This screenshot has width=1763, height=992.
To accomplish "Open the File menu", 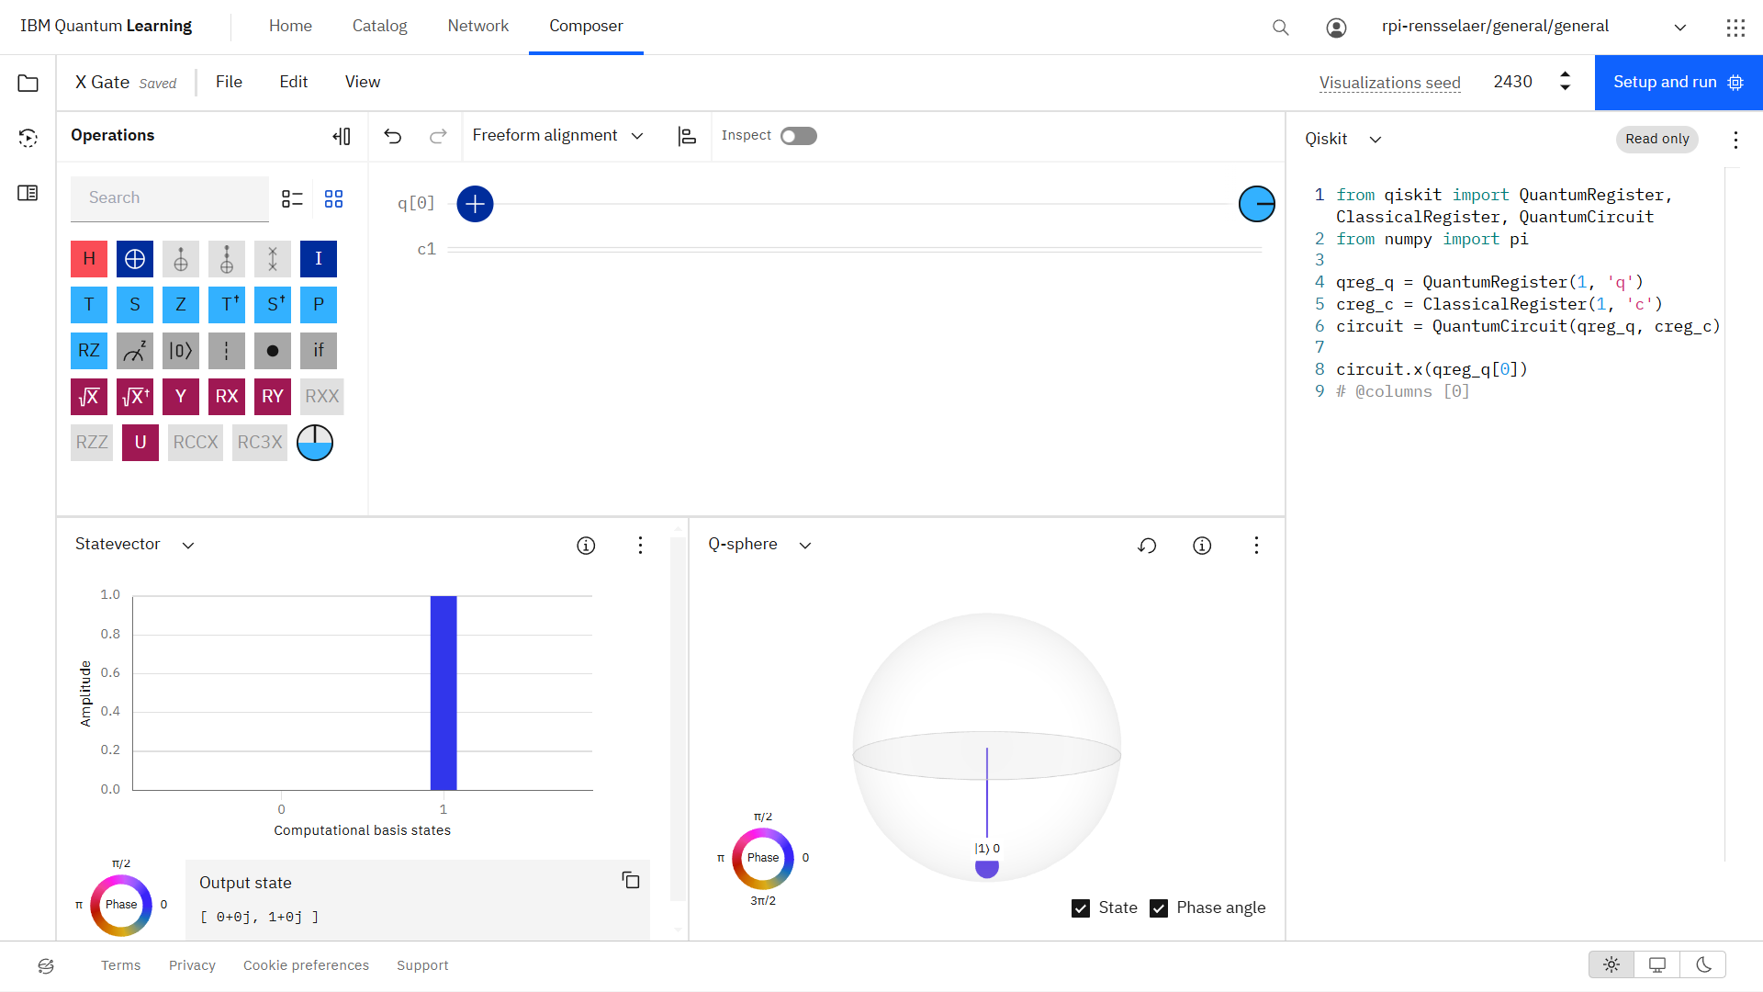I will coord(229,82).
